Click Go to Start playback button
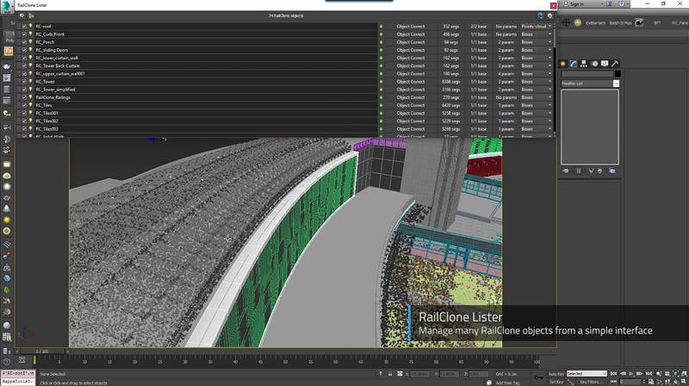689x386 pixels. 614,374
